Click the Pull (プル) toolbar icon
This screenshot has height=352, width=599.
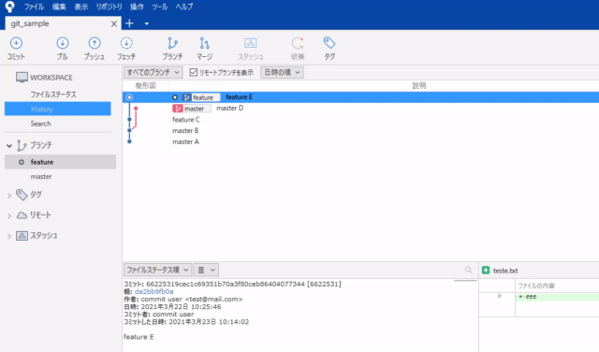click(x=63, y=43)
